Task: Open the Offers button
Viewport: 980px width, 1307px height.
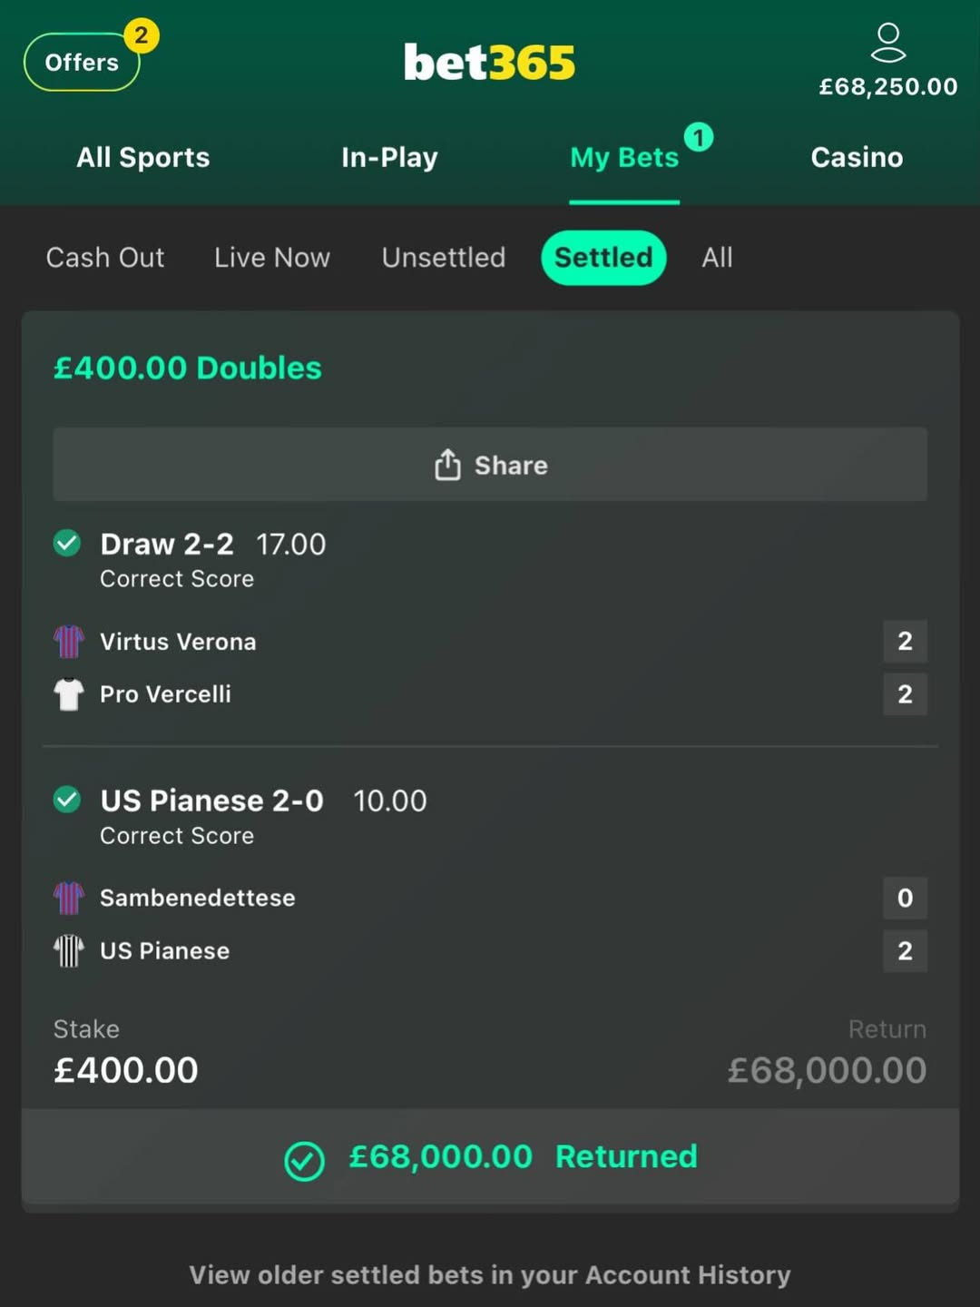Action: [x=82, y=62]
